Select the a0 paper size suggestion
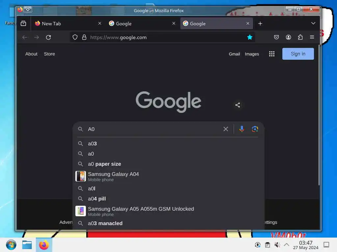 pyautogui.click(x=168, y=164)
